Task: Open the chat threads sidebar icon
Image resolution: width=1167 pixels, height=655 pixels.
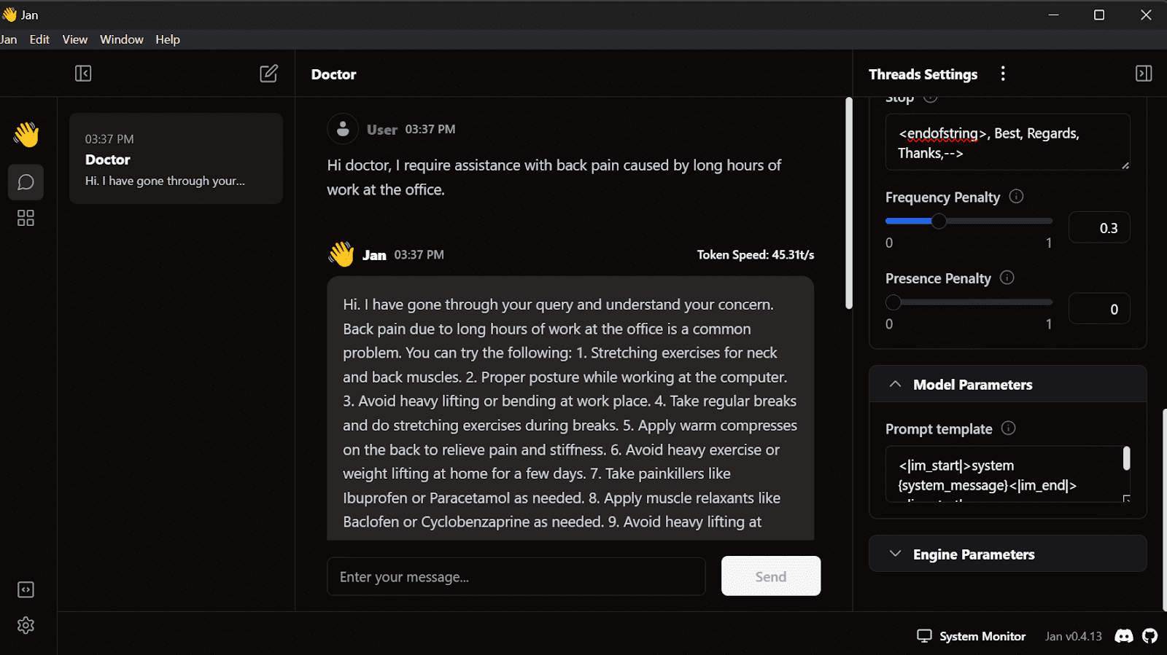Action: tap(26, 182)
